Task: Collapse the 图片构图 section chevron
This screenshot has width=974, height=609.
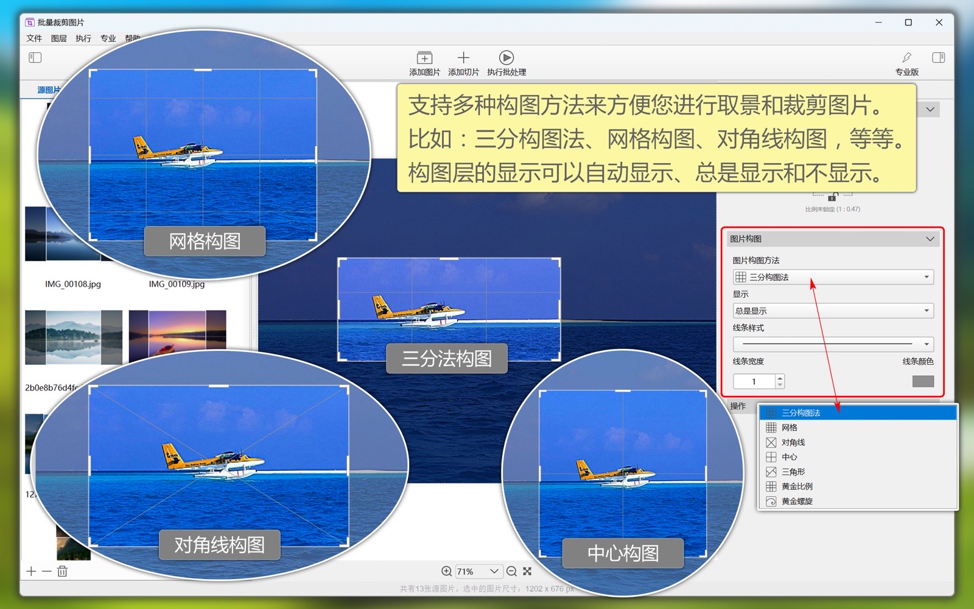Action: 930,239
